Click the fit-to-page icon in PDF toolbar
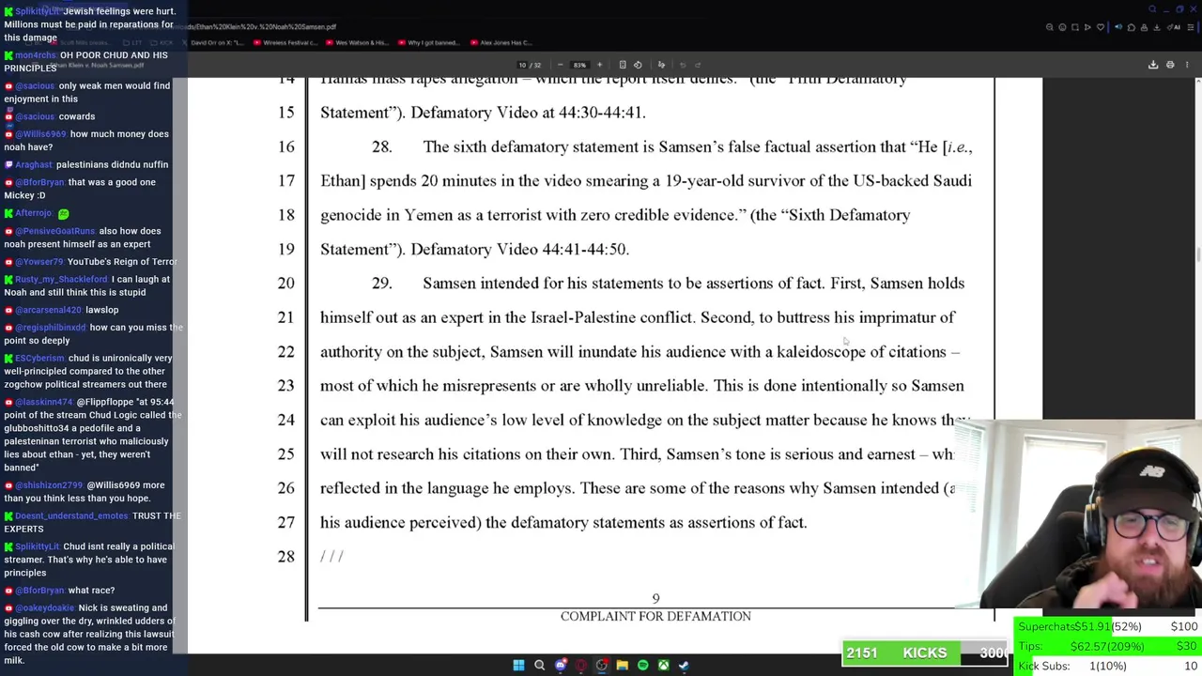1202x676 pixels. point(623,65)
